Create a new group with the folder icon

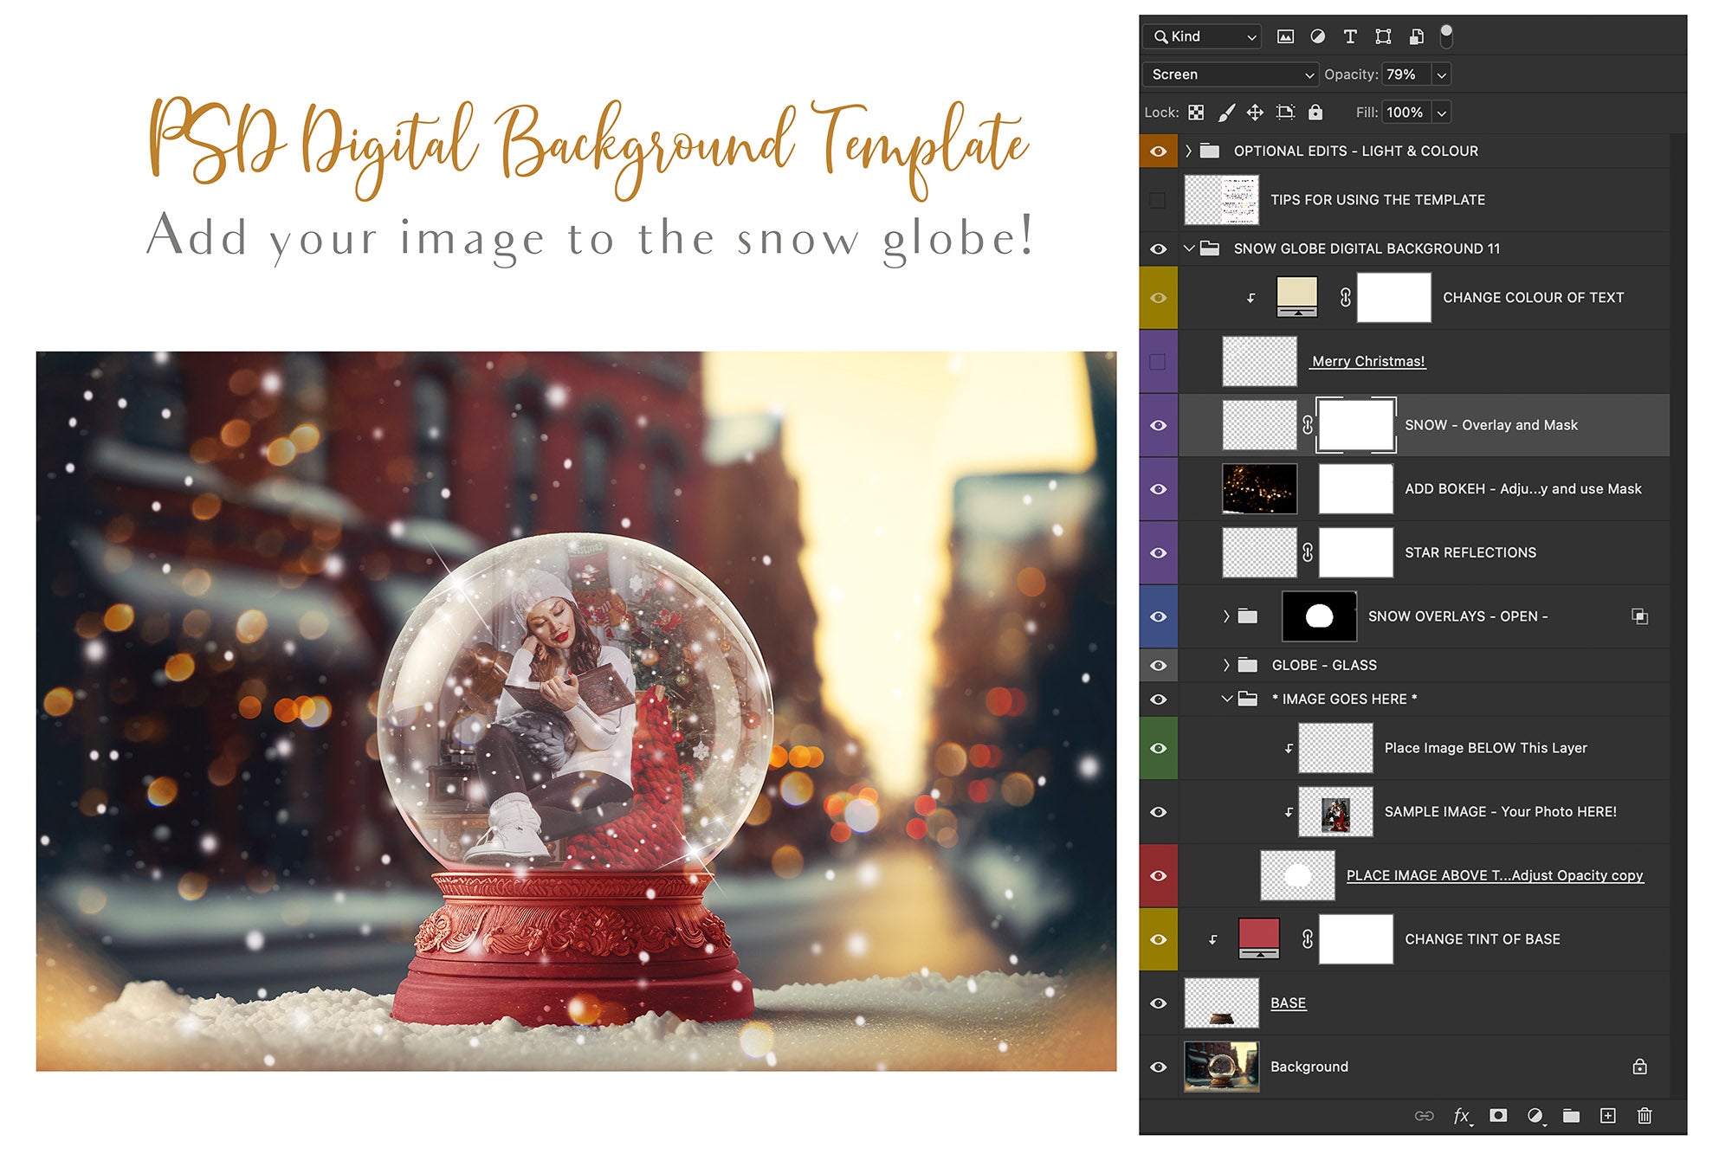(1570, 1116)
